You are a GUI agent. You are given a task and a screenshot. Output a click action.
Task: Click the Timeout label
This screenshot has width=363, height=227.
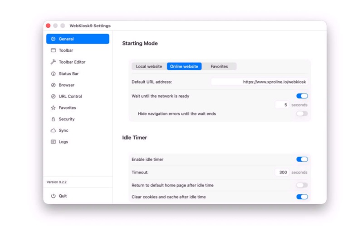pyautogui.click(x=140, y=173)
